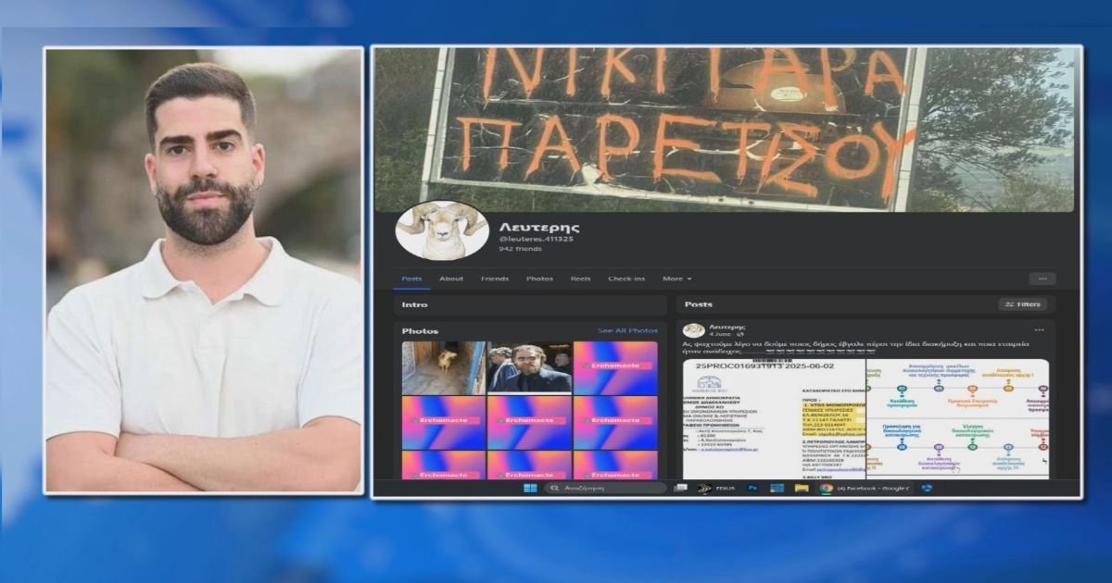This screenshot has height=583, width=1112.
Task: Open the Friends tab
Action: click(494, 279)
